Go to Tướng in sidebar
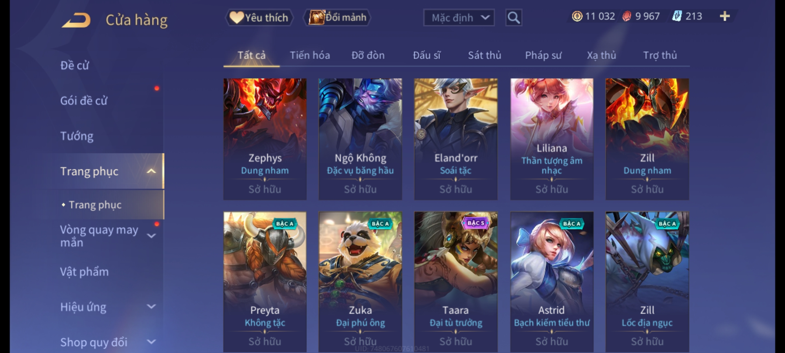Viewport: 785px width, 353px height. point(77,136)
